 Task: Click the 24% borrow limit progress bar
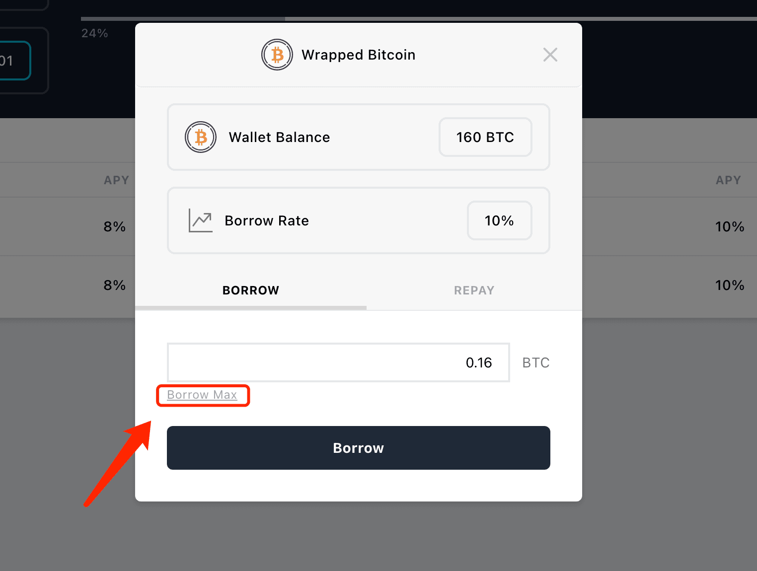pos(419,19)
